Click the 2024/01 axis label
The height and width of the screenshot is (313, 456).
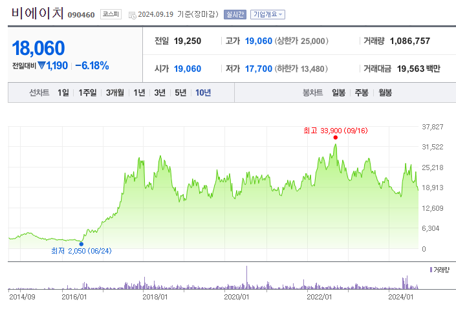pos(401,297)
